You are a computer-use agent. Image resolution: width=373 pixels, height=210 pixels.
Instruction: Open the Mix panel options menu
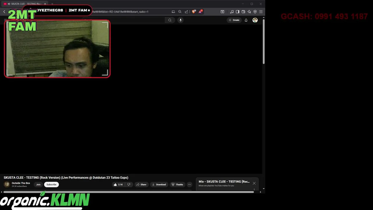[x=254, y=189]
